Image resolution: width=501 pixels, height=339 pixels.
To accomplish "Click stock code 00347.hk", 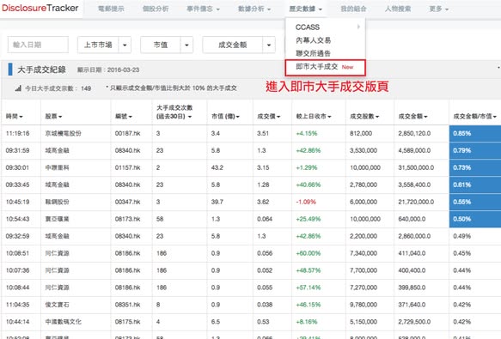I will pos(128,202).
